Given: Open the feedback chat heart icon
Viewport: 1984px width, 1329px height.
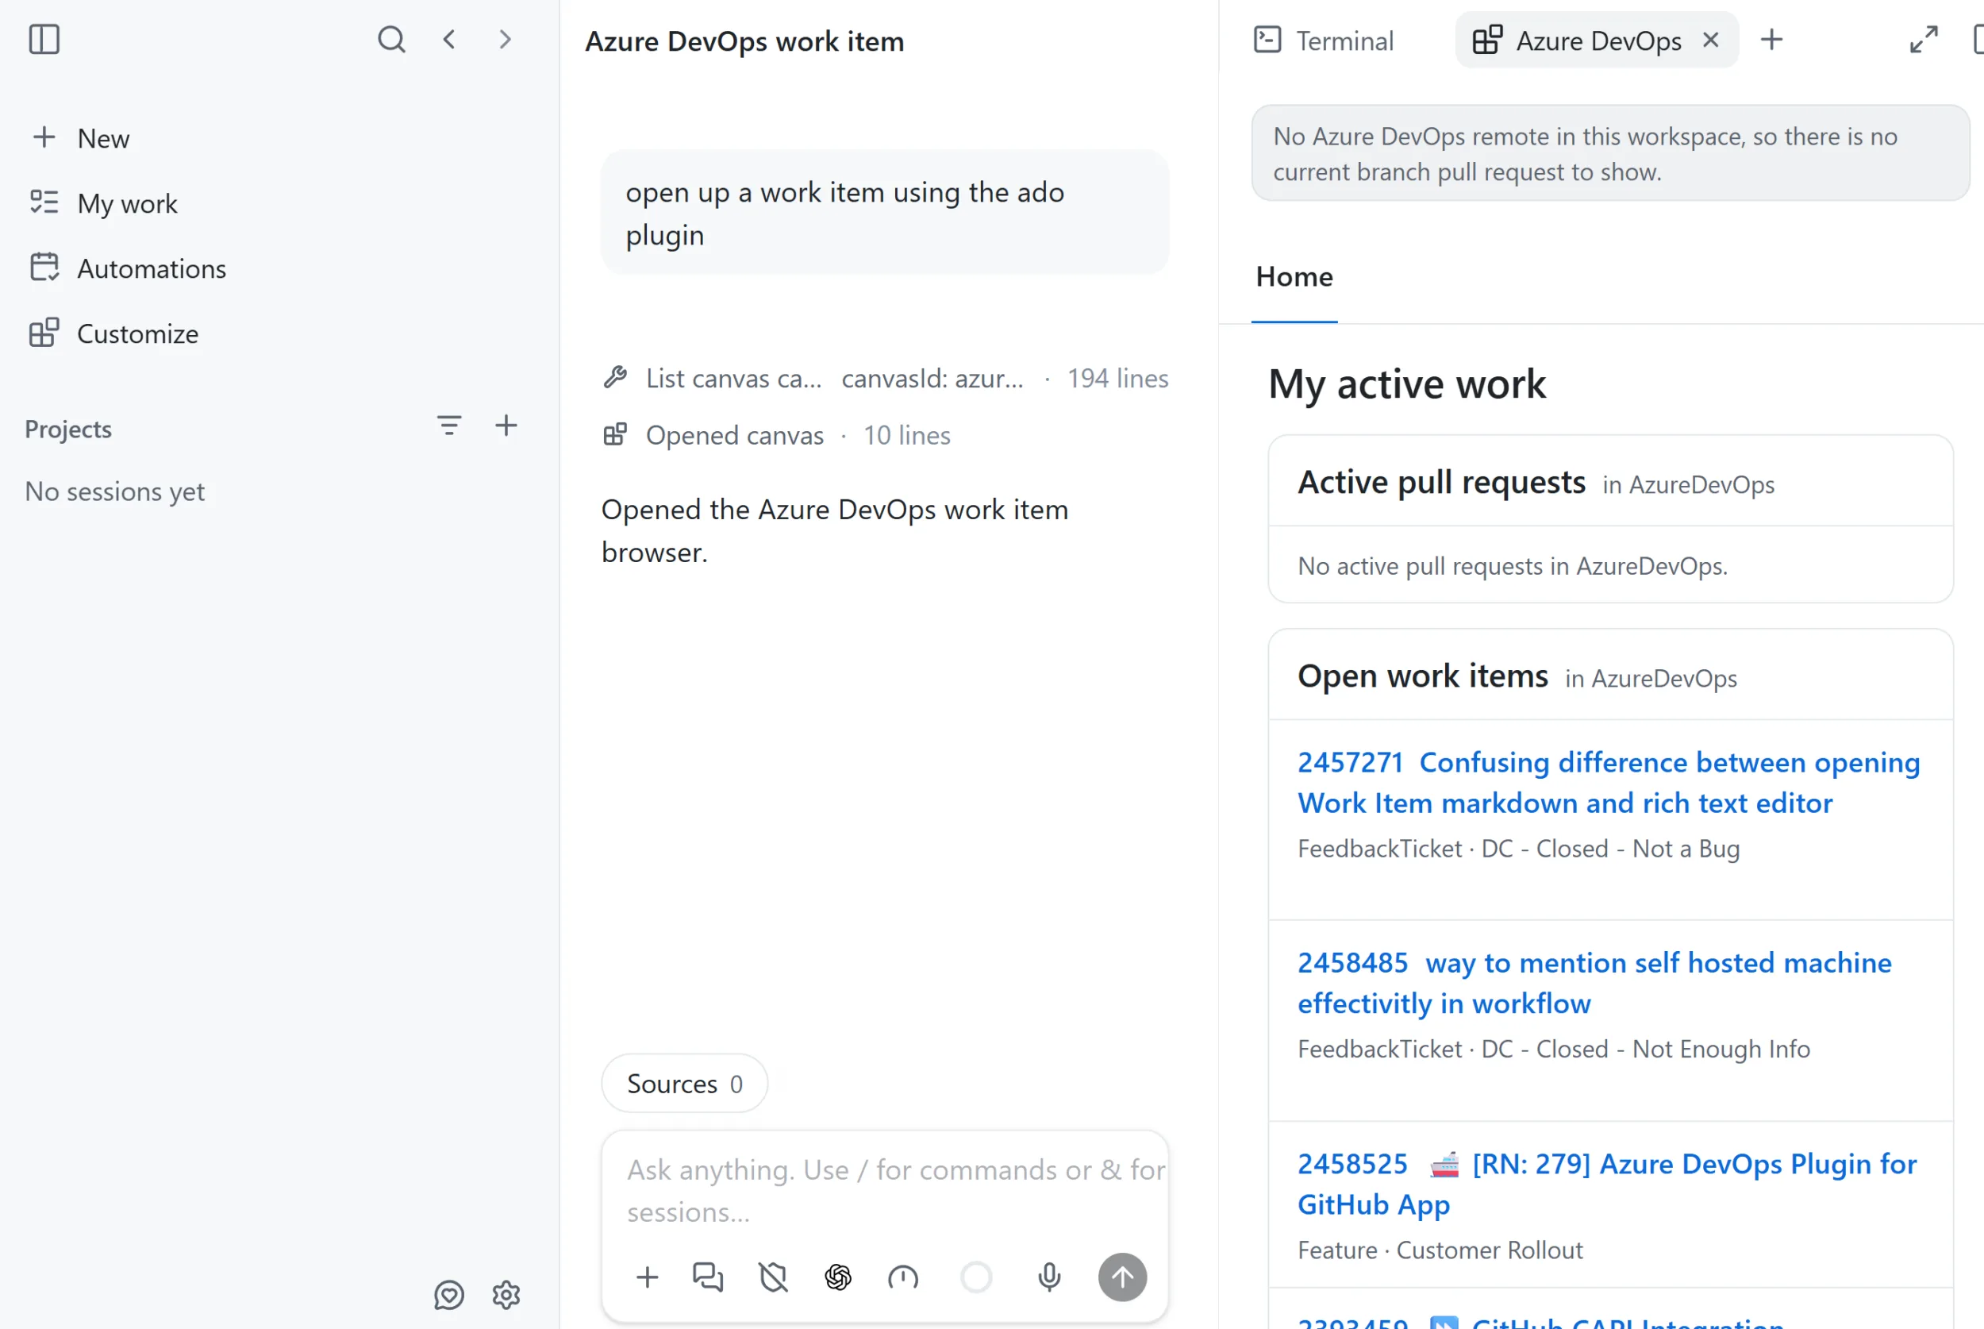Looking at the screenshot, I should (449, 1294).
